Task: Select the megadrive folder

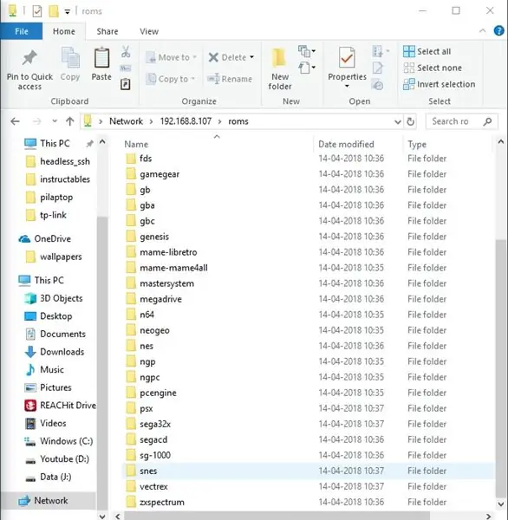Action: [x=309, y=299]
